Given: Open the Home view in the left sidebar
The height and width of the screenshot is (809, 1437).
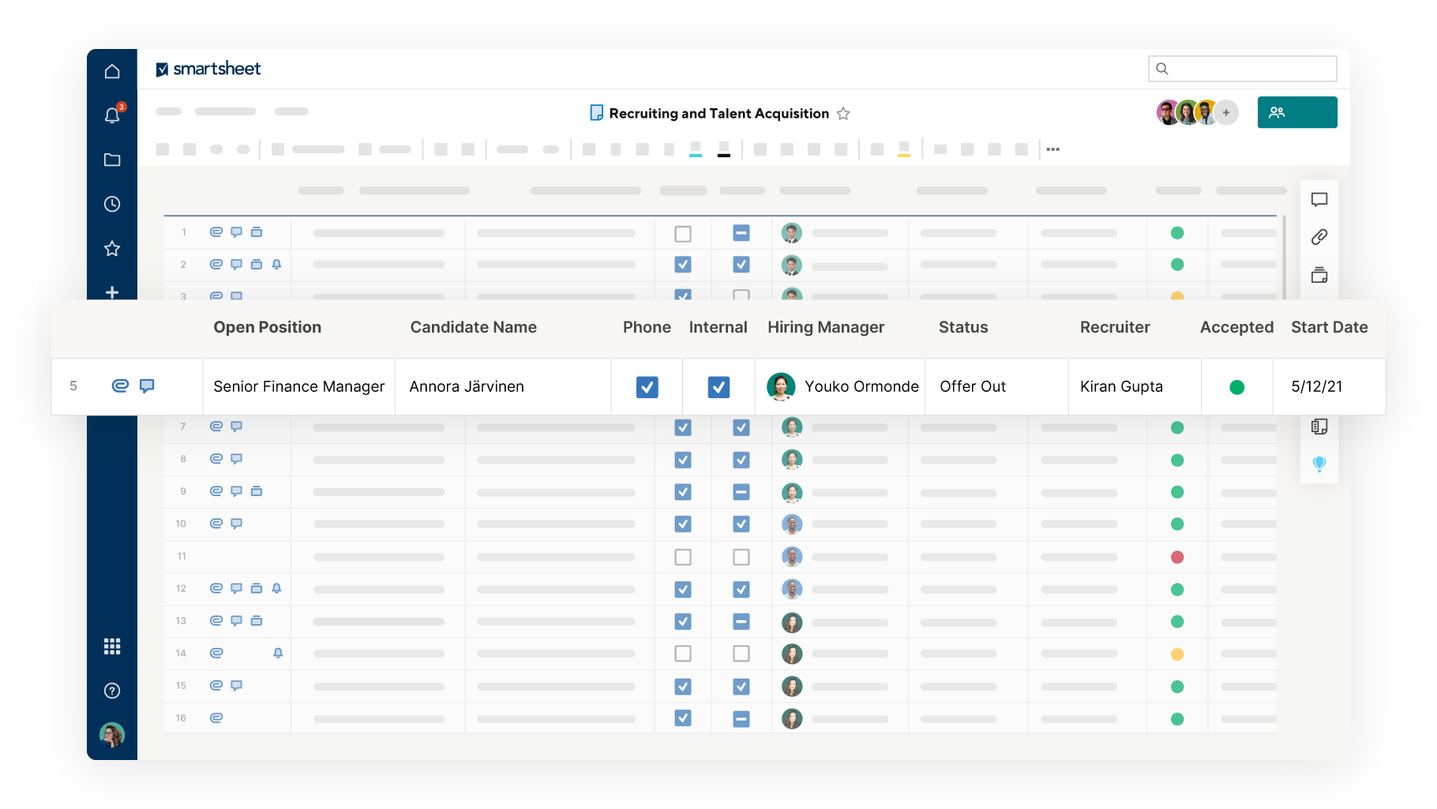Looking at the screenshot, I should click(112, 70).
